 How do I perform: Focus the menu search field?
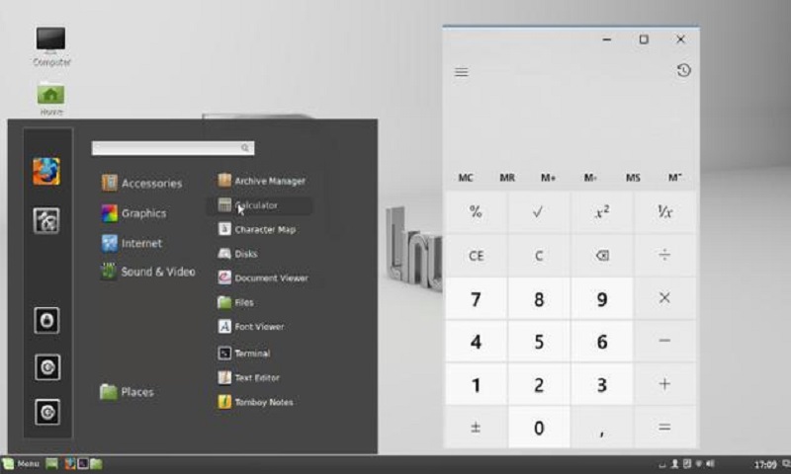(173, 147)
